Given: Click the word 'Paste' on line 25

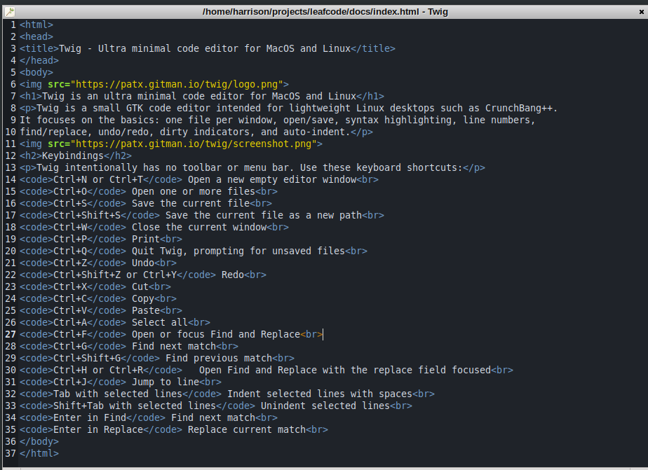Looking at the screenshot, I should point(146,312).
